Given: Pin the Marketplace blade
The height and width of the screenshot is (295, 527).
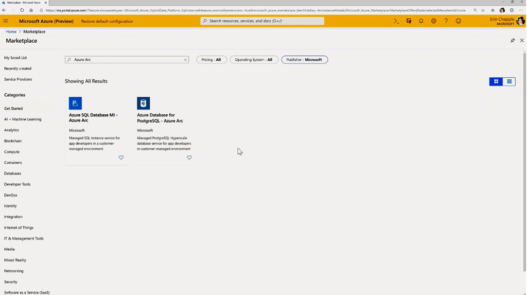Looking at the screenshot, I should pyautogui.click(x=512, y=40).
